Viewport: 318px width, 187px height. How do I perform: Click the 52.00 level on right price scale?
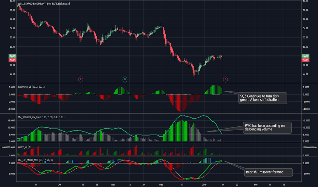(x=305, y=38)
